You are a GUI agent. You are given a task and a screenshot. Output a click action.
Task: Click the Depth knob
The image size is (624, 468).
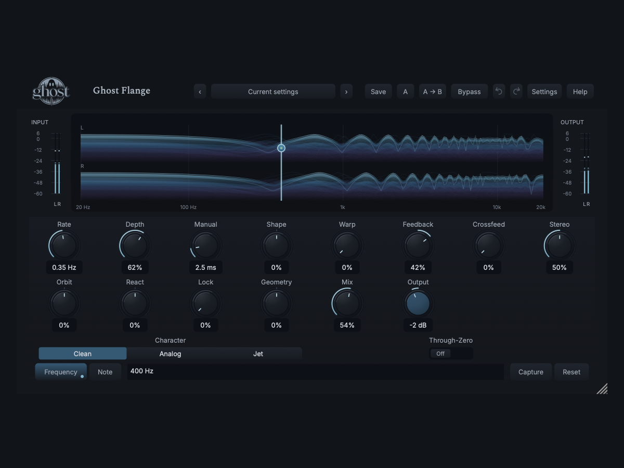click(135, 245)
